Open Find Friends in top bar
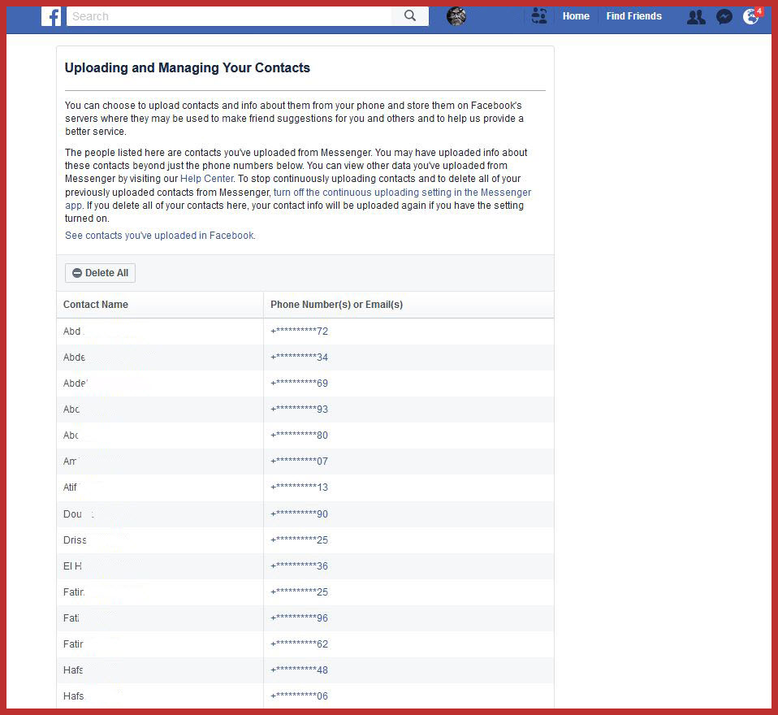778x715 pixels. click(x=633, y=16)
